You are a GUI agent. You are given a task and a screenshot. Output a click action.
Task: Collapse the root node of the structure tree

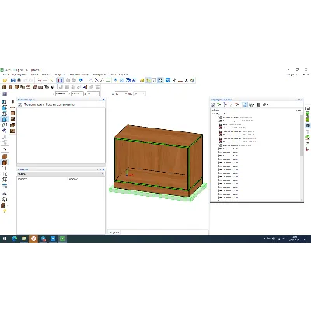[213, 114]
